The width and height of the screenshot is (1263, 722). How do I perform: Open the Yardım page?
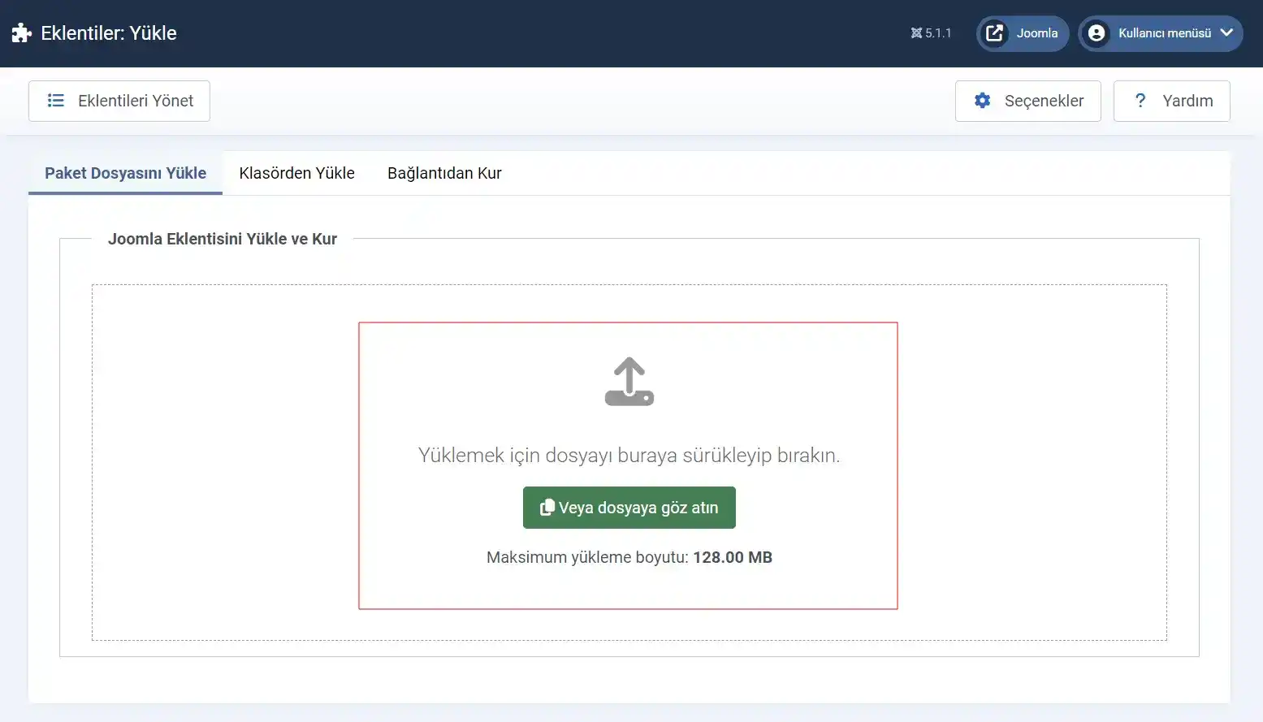(x=1172, y=101)
